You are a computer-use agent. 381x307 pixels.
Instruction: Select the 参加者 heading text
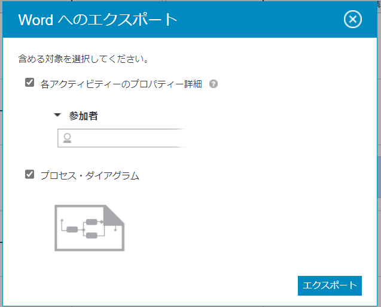[83, 115]
